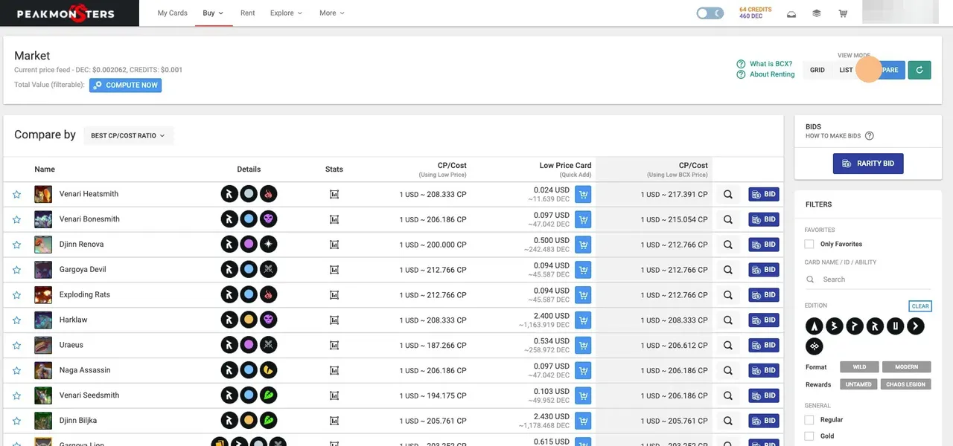Click the help icon beside How to Make Bids
The width and height of the screenshot is (953, 446).
coord(869,136)
